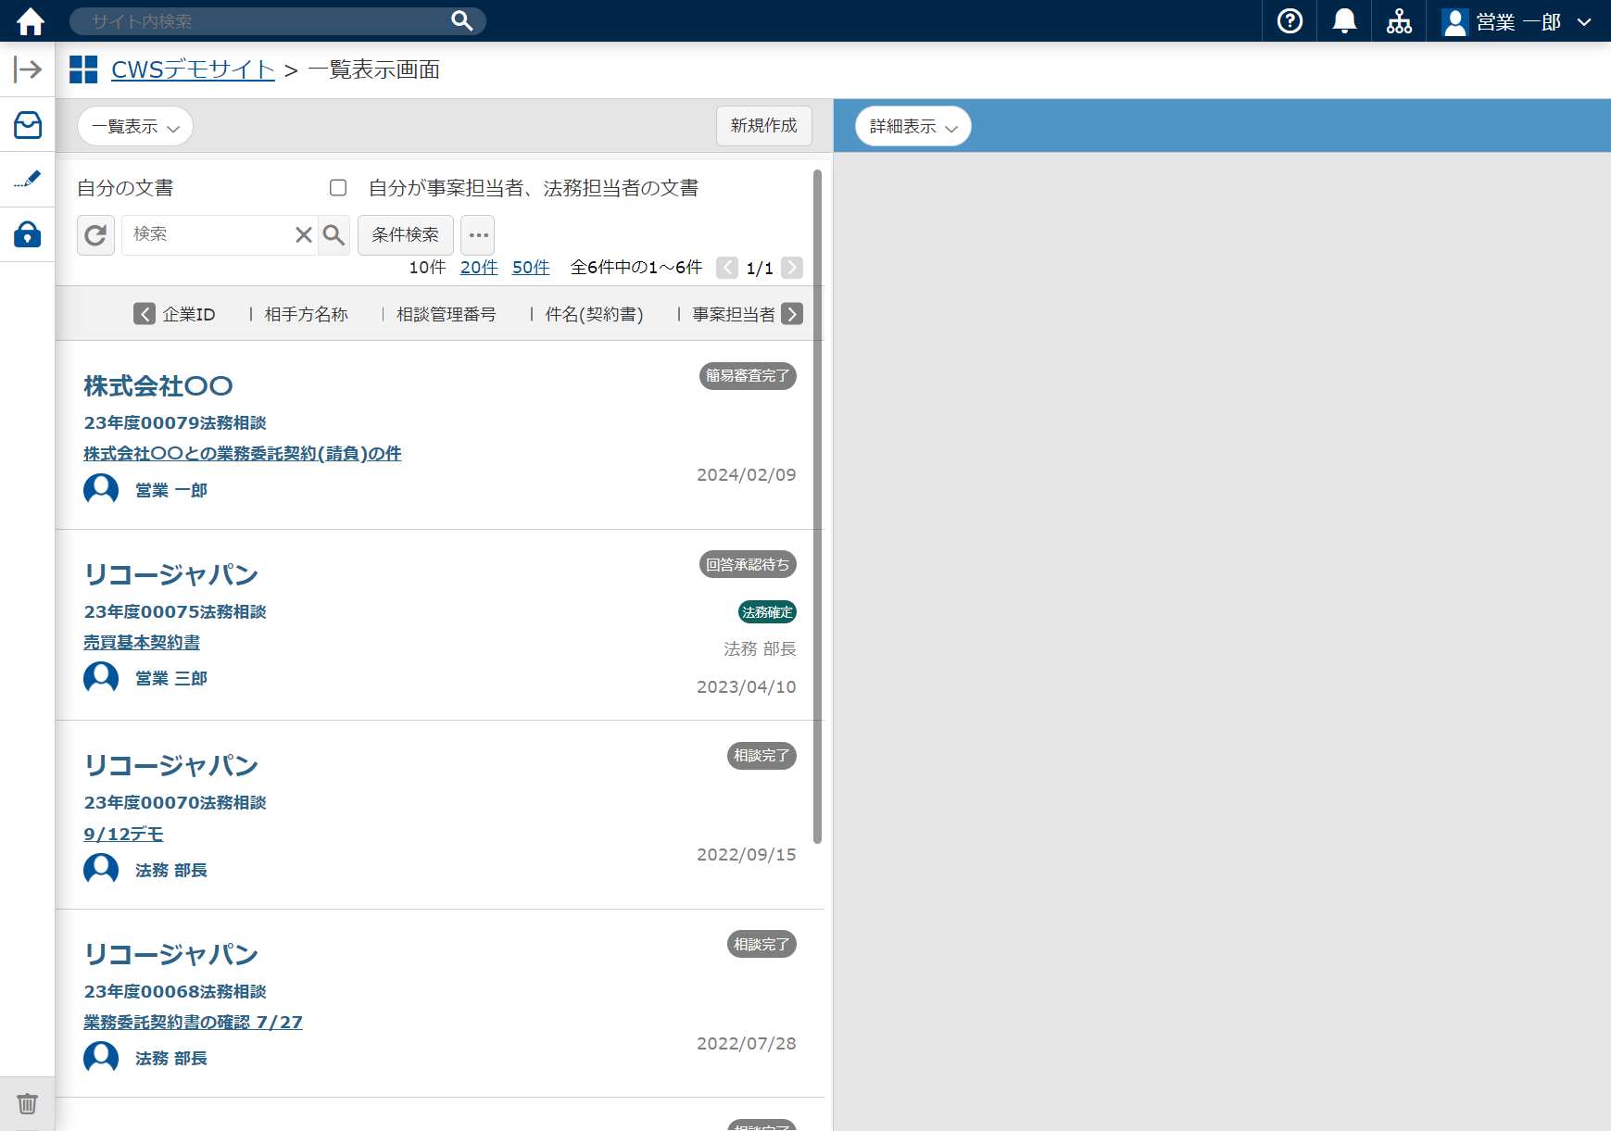The height and width of the screenshot is (1131, 1611).
Task: Focus the 検索 list search field
Action: pyautogui.click(x=208, y=235)
